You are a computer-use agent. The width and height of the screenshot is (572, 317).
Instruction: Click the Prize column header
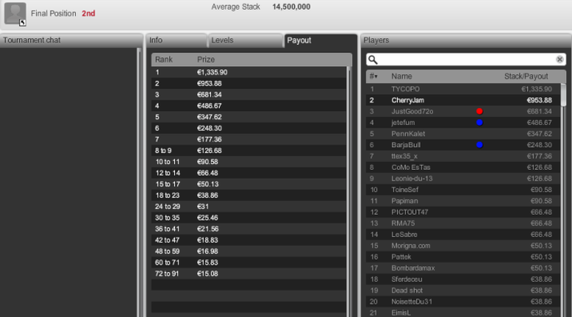pos(206,60)
